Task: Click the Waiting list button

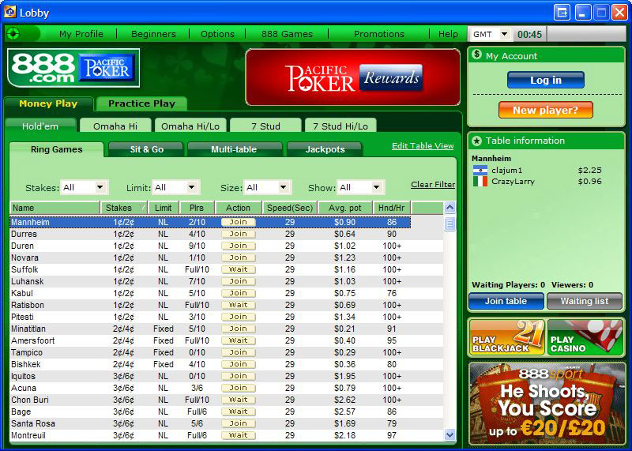Action: [x=585, y=301]
